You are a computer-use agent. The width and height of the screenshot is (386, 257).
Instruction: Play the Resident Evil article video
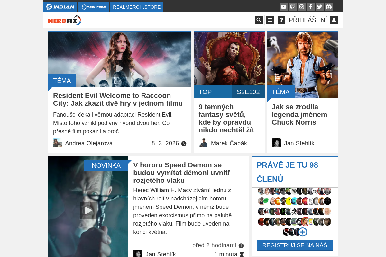120,68
